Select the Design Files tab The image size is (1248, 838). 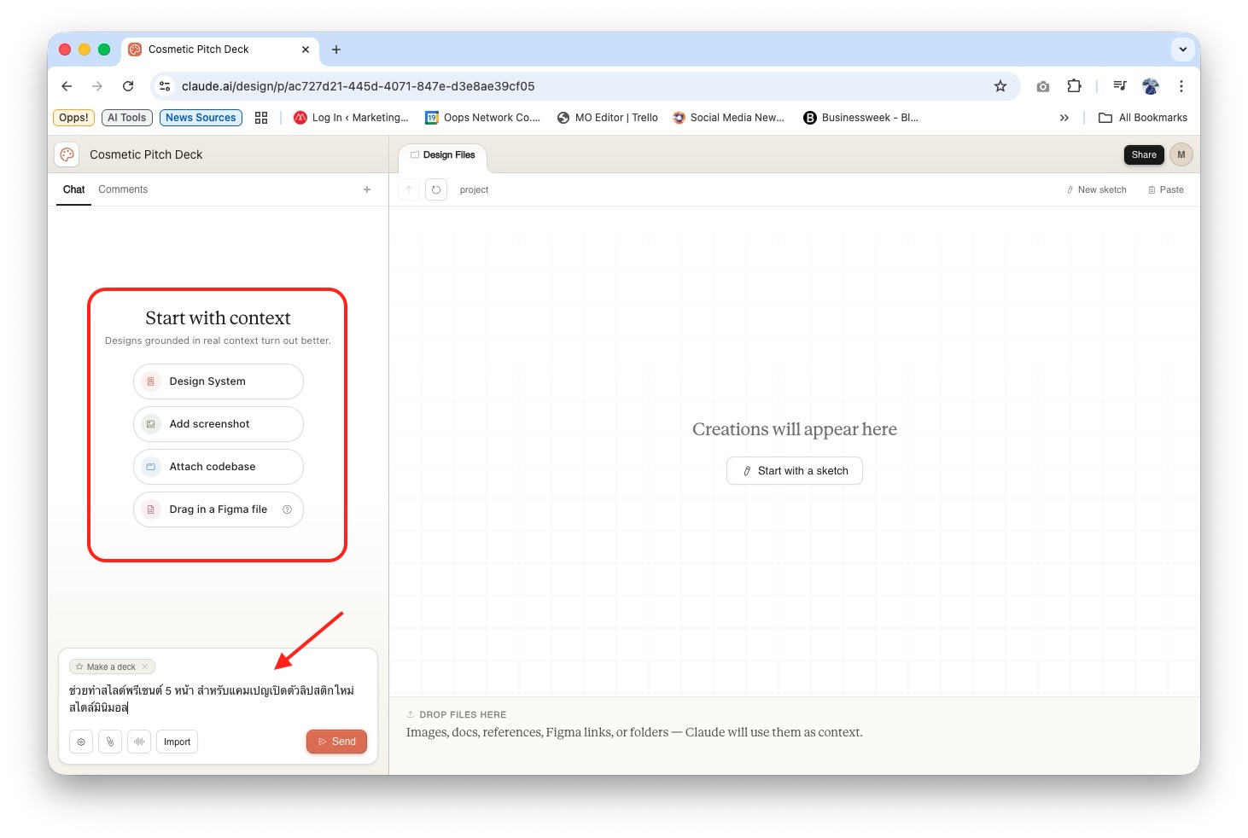click(x=443, y=155)
